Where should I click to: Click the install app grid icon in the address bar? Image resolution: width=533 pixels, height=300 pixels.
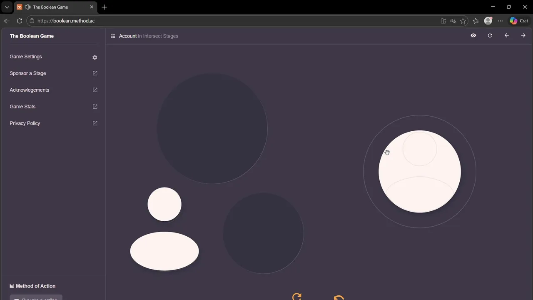pos(443,21)
